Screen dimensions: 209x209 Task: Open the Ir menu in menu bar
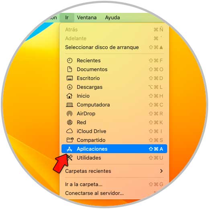click(x=67, y=18)
